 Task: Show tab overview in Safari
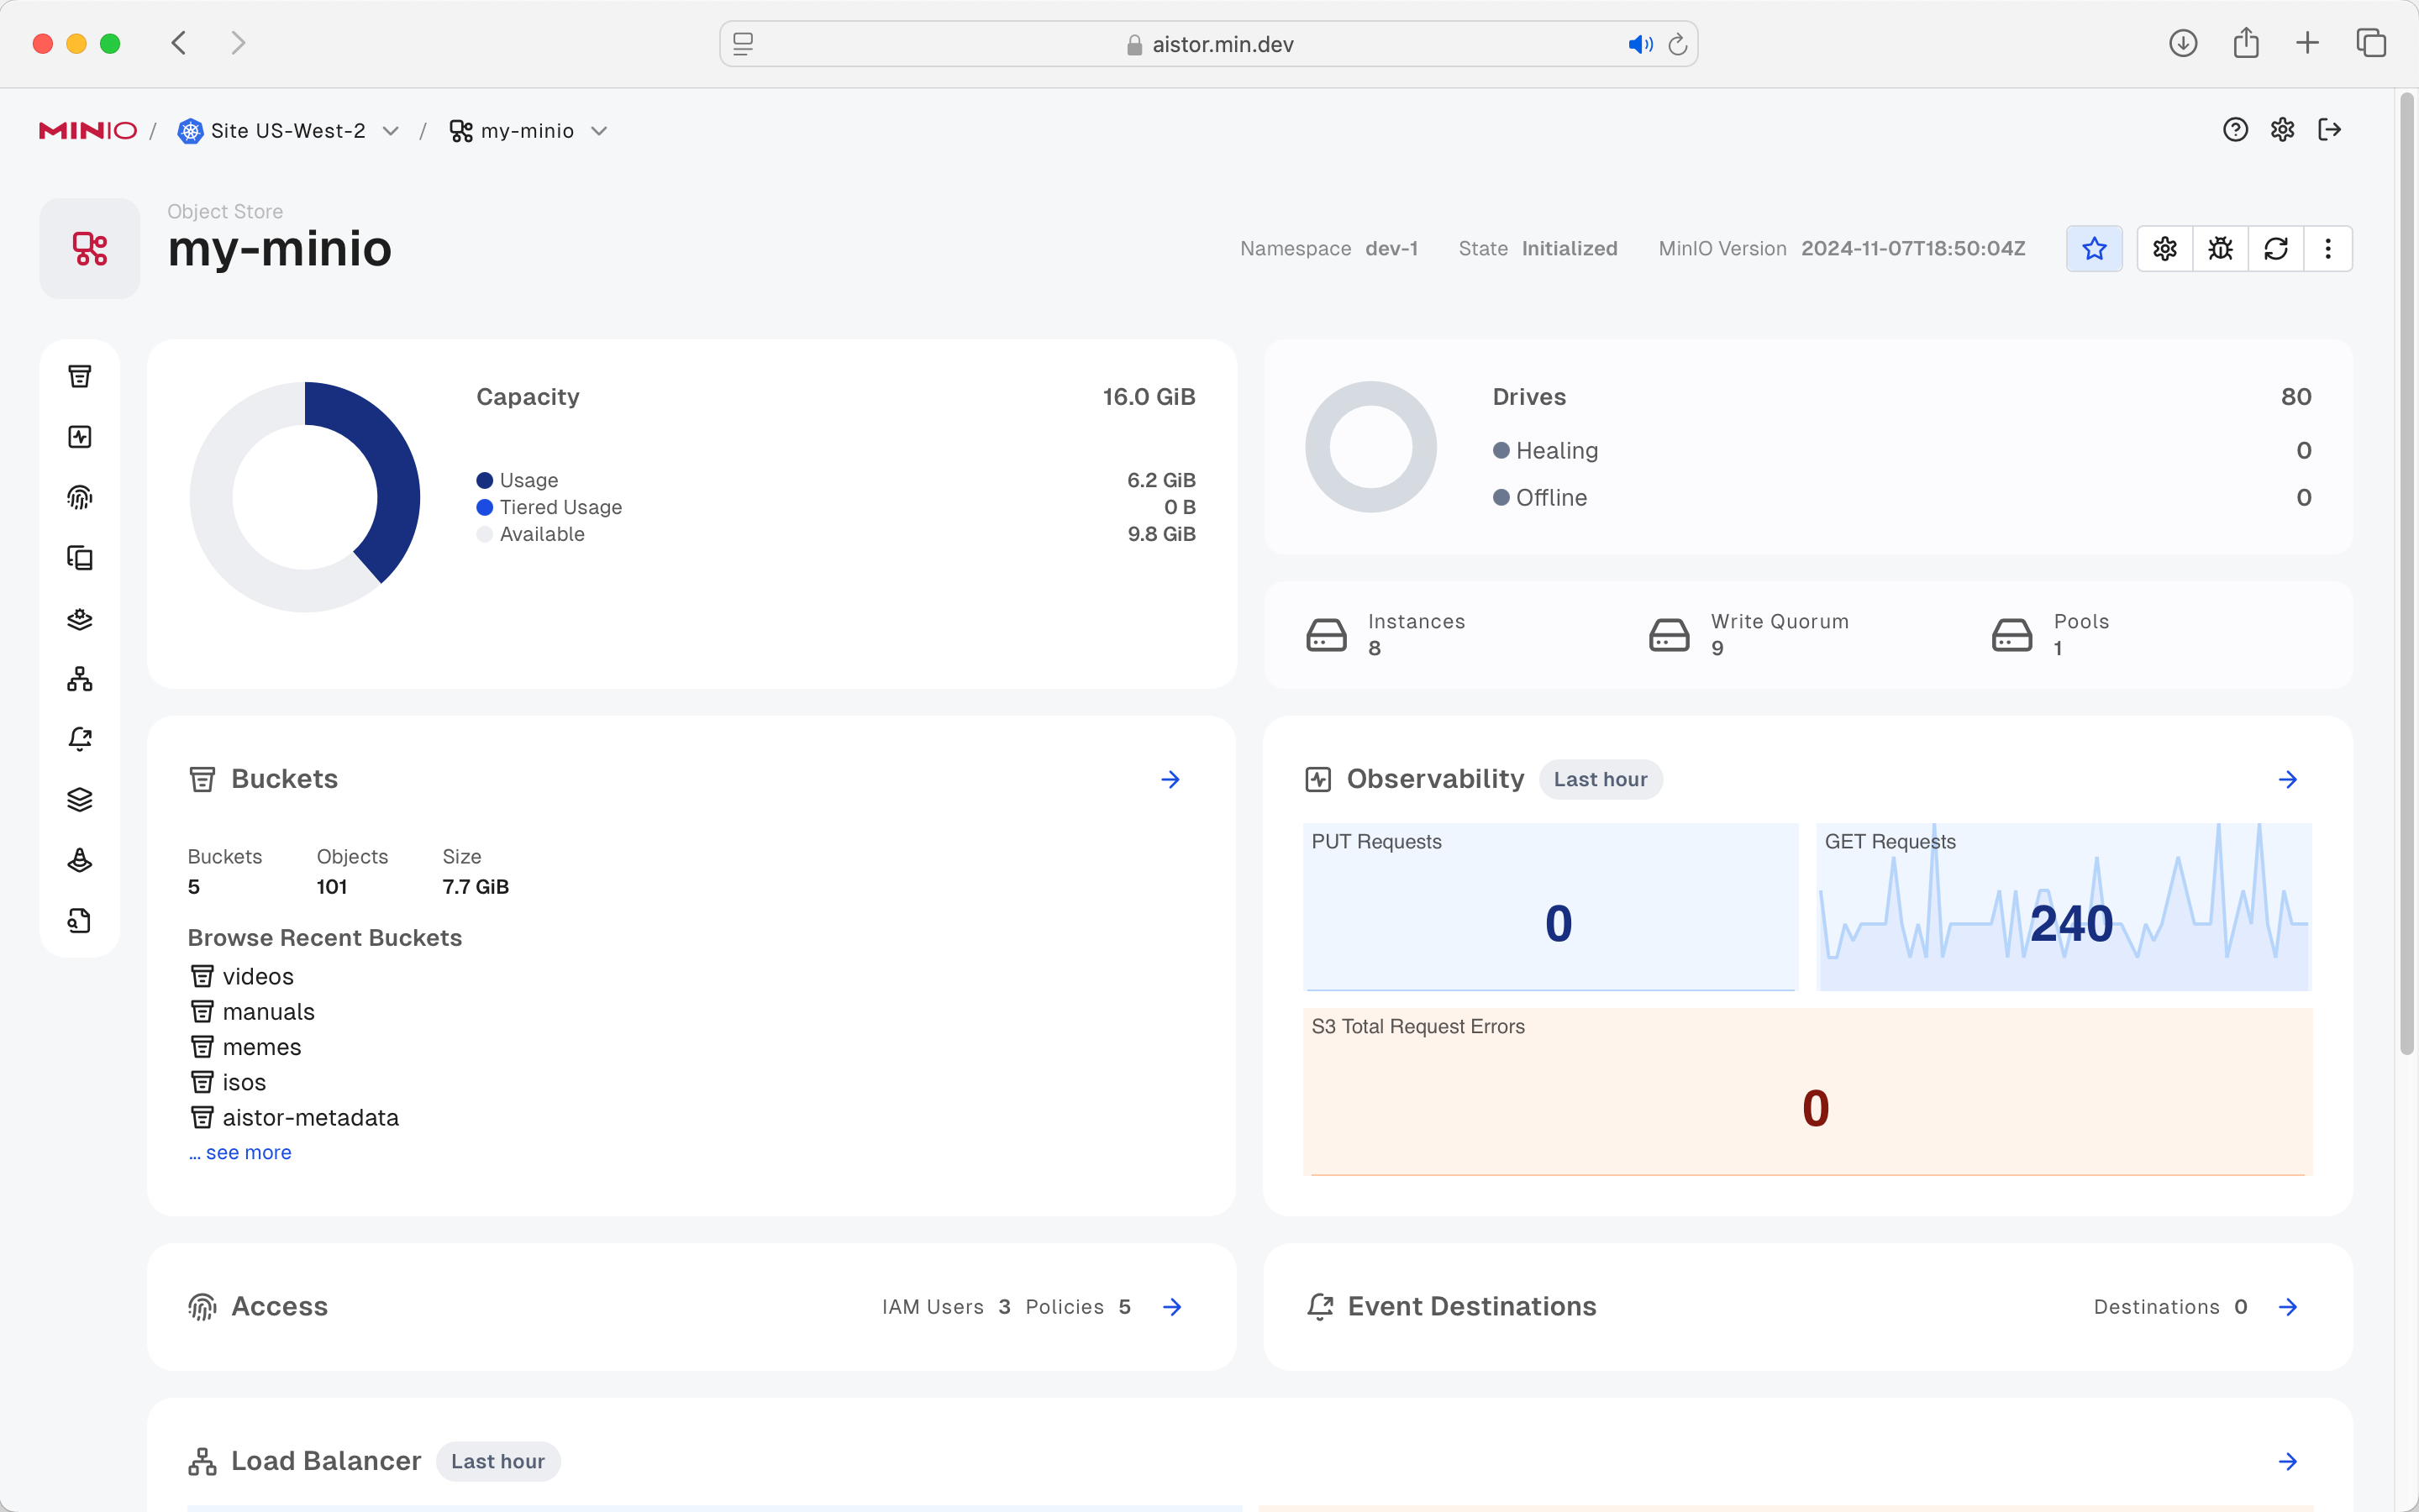coord(2371,43)
